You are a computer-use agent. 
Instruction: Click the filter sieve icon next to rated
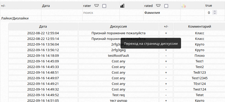(x=158, y=6)
